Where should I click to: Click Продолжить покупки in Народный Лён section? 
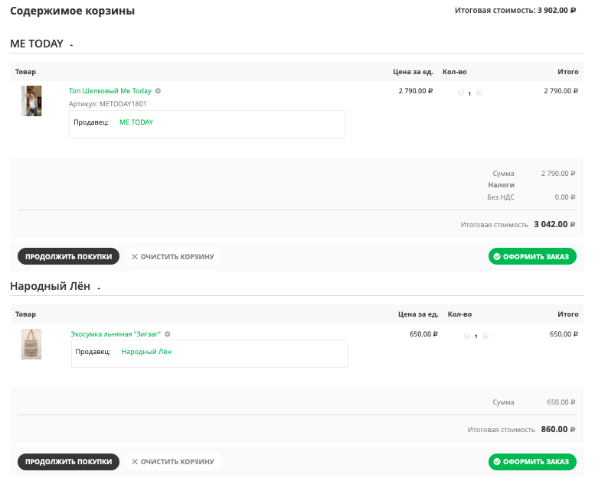click(x=68, y=462)
